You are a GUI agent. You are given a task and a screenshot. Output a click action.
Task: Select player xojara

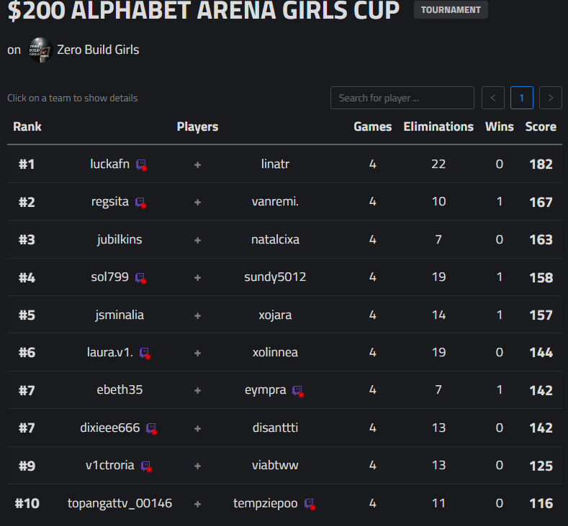coord(275,315)
